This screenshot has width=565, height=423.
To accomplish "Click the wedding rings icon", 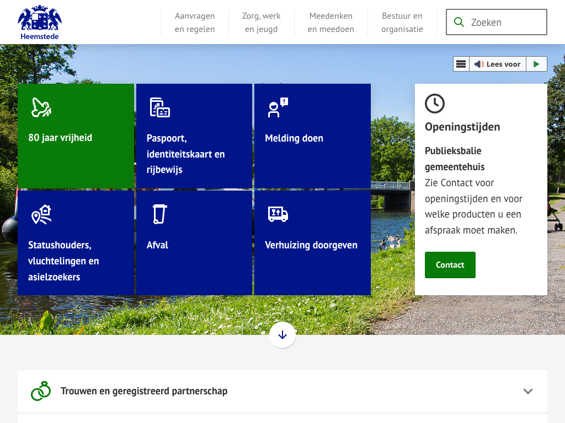I will (41, 391).
